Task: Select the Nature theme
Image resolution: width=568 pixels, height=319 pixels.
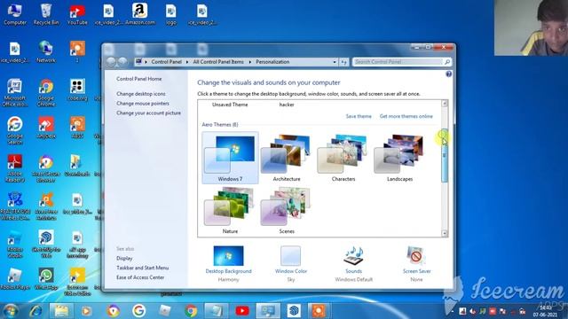Action: (230, 210)
